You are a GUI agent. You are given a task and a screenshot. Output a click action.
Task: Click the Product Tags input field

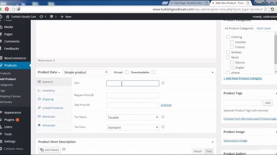[x=243, y=103]
